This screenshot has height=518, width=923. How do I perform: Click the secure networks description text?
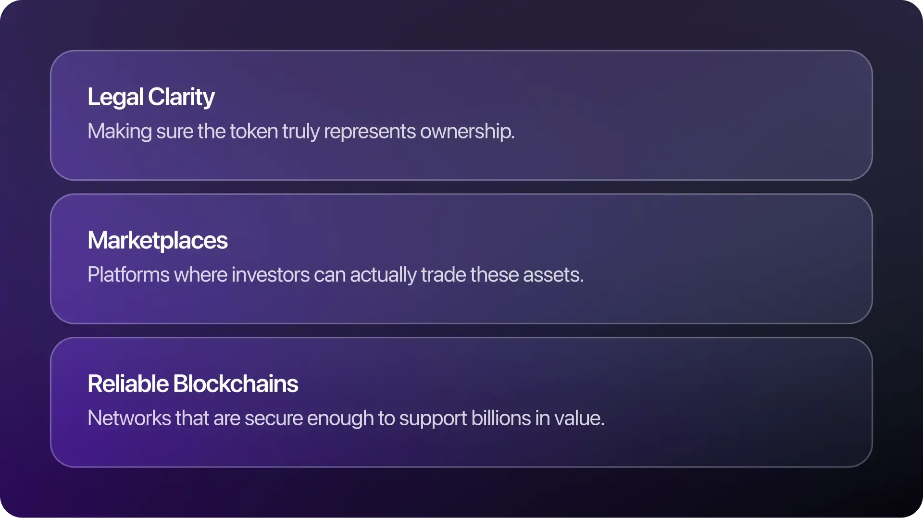coord(346,418)
